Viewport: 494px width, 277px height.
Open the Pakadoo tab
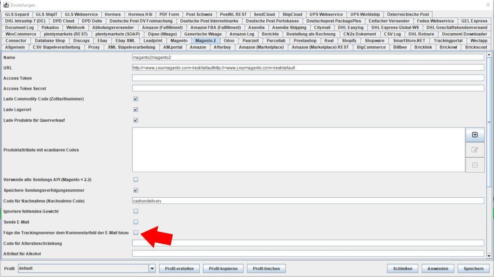pyautogui.click(x=50, y=27)
